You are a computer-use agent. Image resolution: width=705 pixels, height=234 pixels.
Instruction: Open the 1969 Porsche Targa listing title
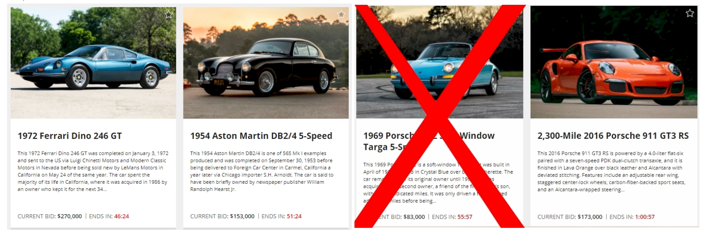[x=429, y=141]
